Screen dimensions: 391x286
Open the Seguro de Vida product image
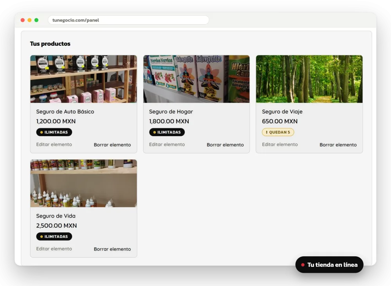83,183
